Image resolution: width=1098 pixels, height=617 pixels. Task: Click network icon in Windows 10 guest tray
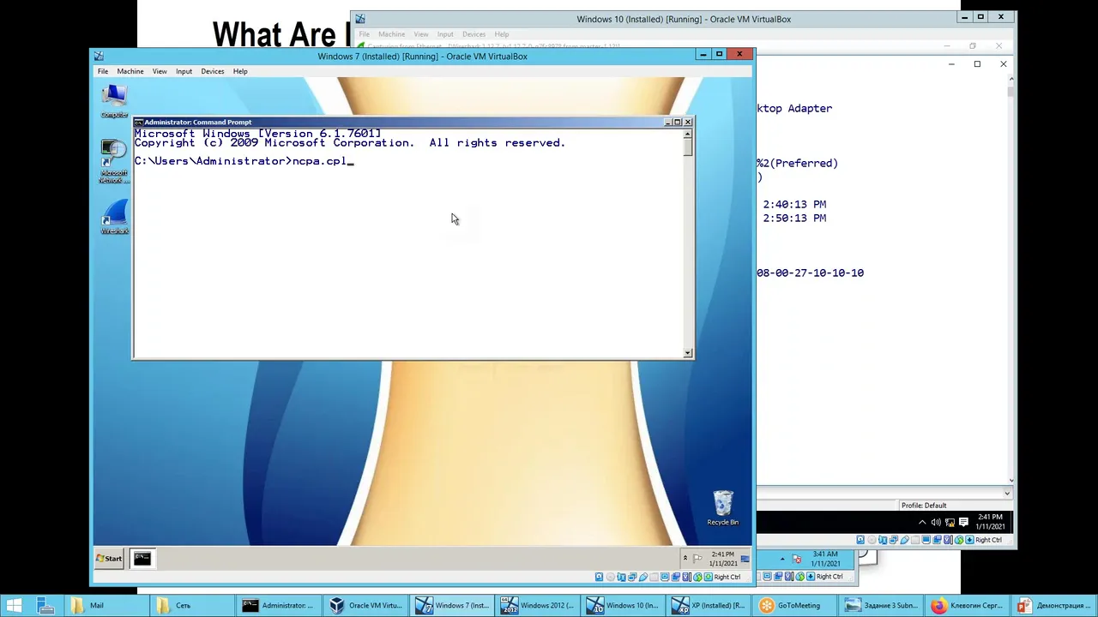pyautogui.click(x=950, y=522)
